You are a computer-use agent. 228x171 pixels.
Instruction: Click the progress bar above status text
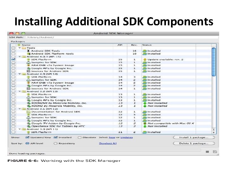pyautogui.click(x=105, y=150)
